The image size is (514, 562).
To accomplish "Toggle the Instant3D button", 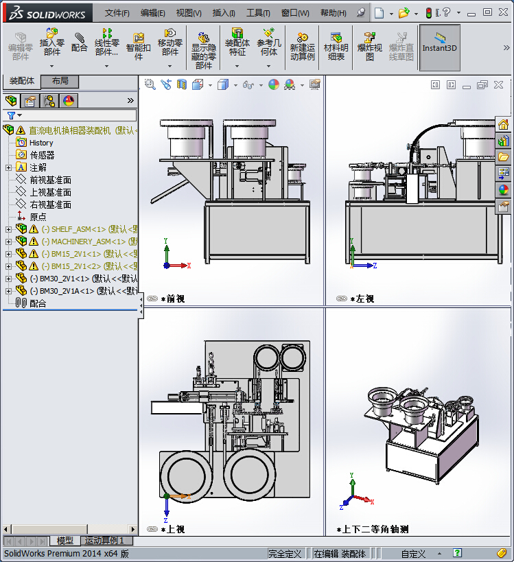I will pyautogui.click(x=439, y=47).
